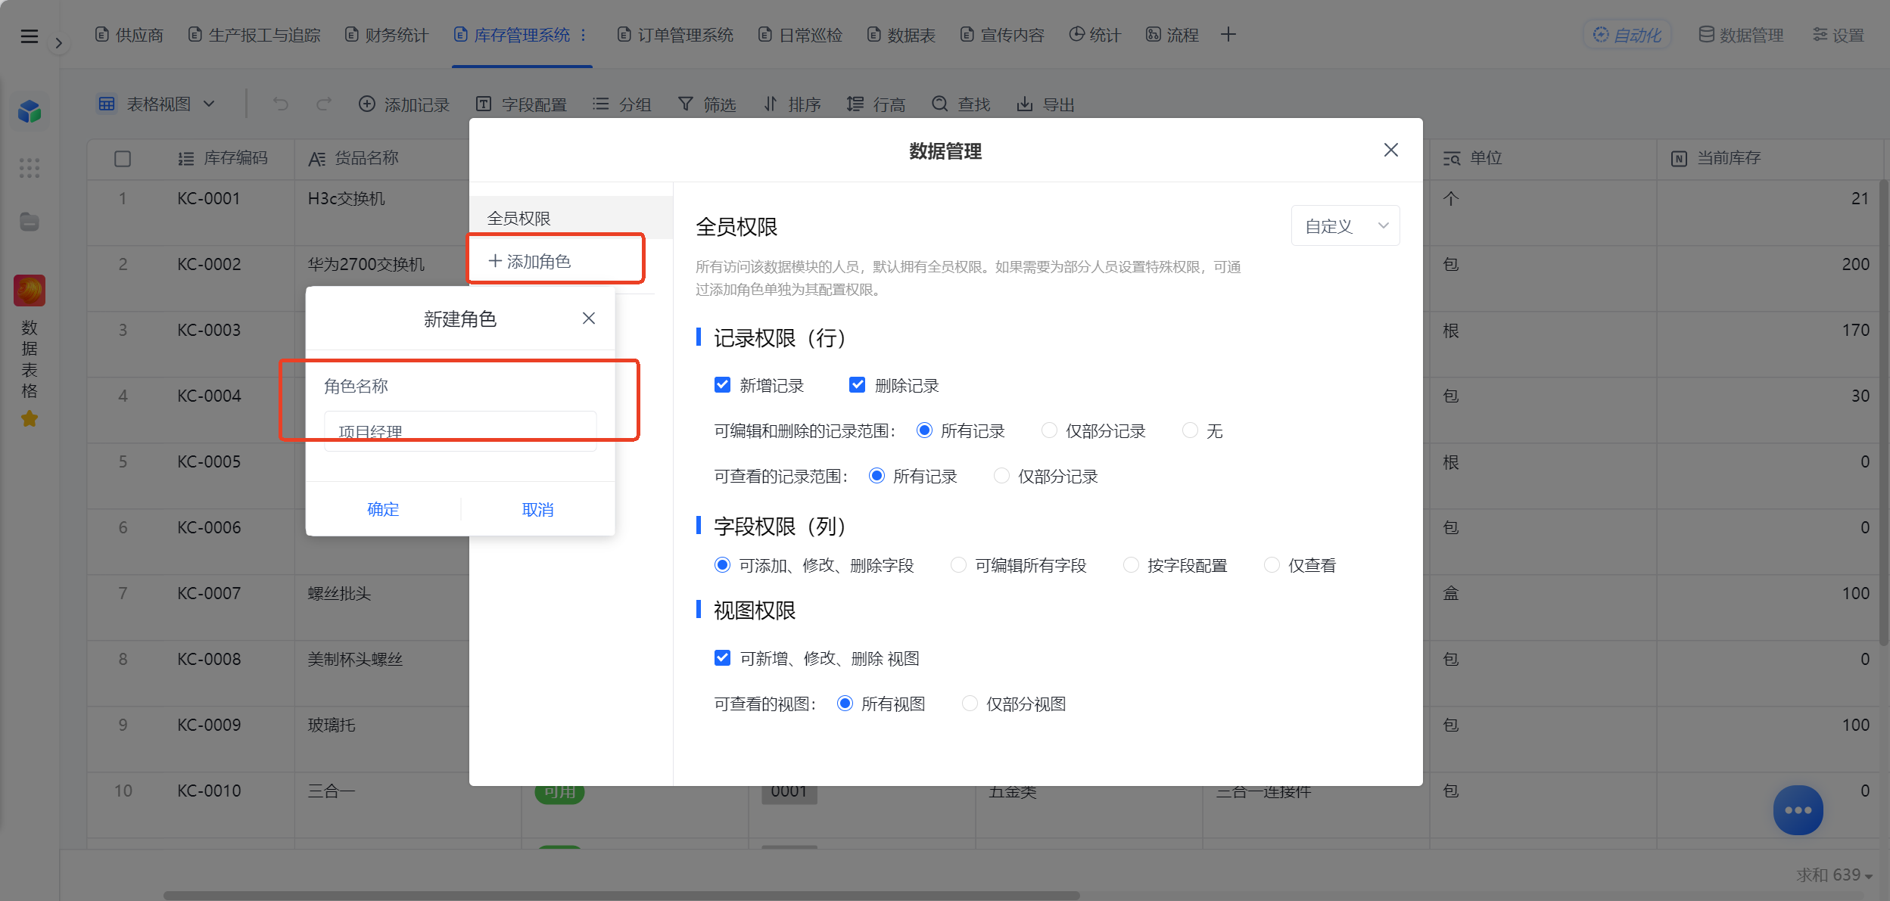Open the 统计 tab
The height and width of the screenshot is (901, 1890).
click(x=1094, y=35)
